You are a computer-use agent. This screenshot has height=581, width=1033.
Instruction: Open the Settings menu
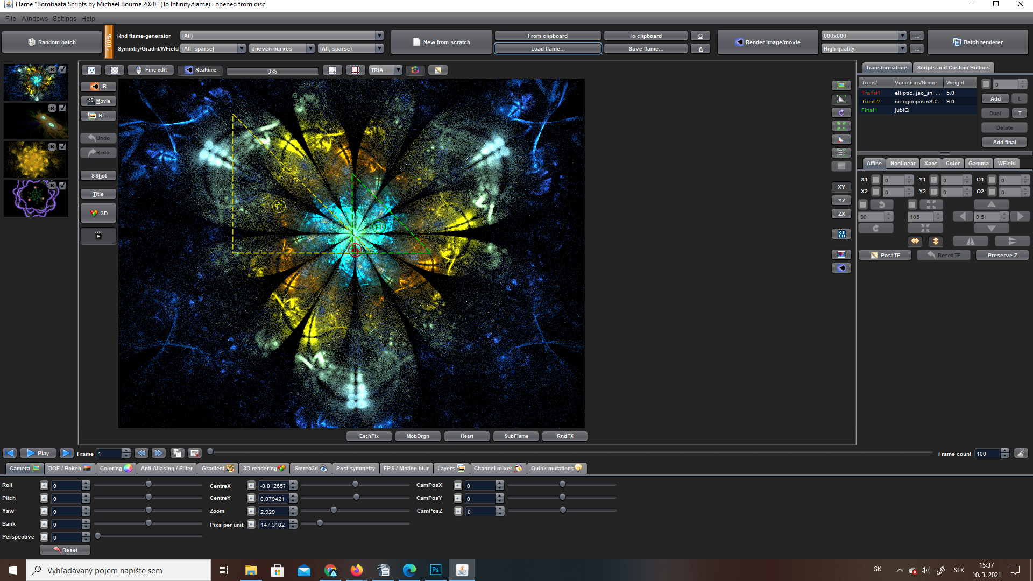click(x=65, y=19)
